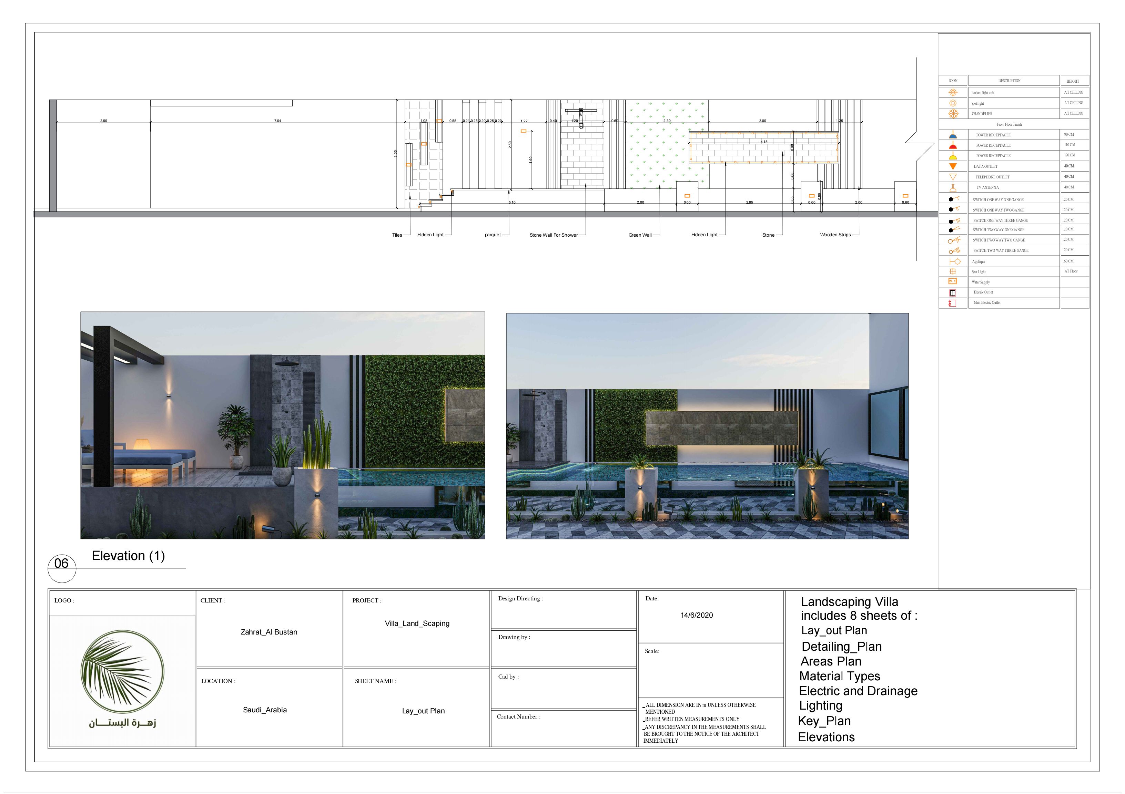Click the Pendant light unit legend icon
Screen dimensions: 1125x794
(953, 92)
